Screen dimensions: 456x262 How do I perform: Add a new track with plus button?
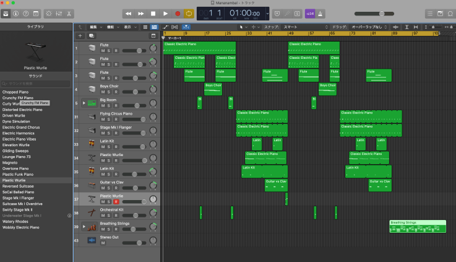79,36
